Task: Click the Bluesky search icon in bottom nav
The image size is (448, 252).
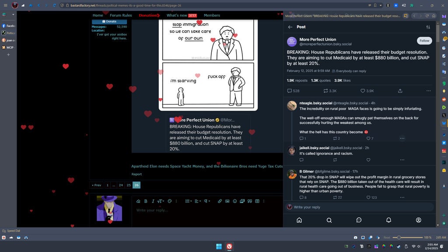Action: pyautogui.click(x=329, y=220)
